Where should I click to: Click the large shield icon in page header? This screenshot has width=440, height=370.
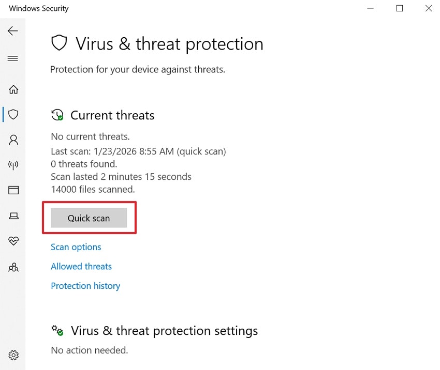coord(59,43)
